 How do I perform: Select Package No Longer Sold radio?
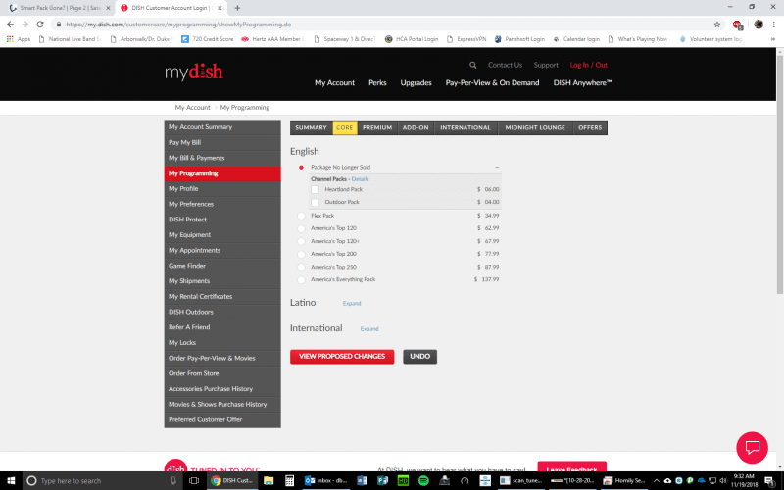coord(301,168)
